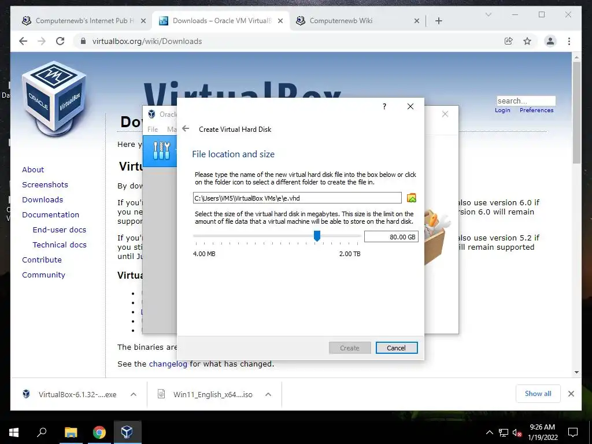The height and width of the screenshot is (444, 592).
Task: Bookmark this page with the star icon
Action: coord(527,41)
